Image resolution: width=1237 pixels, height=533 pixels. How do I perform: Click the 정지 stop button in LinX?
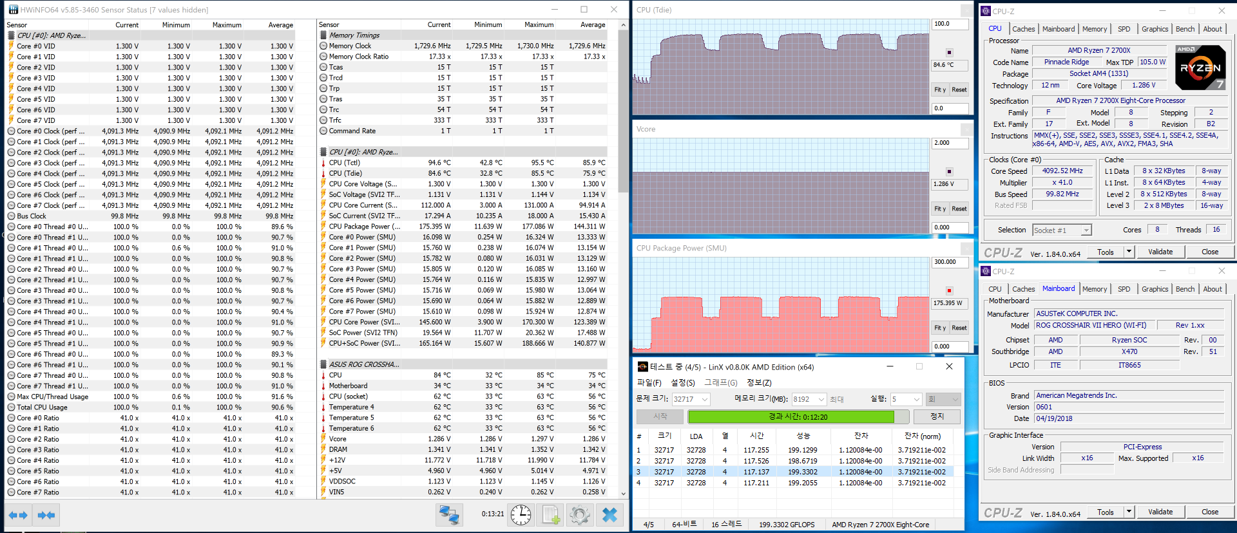[937, 416]
